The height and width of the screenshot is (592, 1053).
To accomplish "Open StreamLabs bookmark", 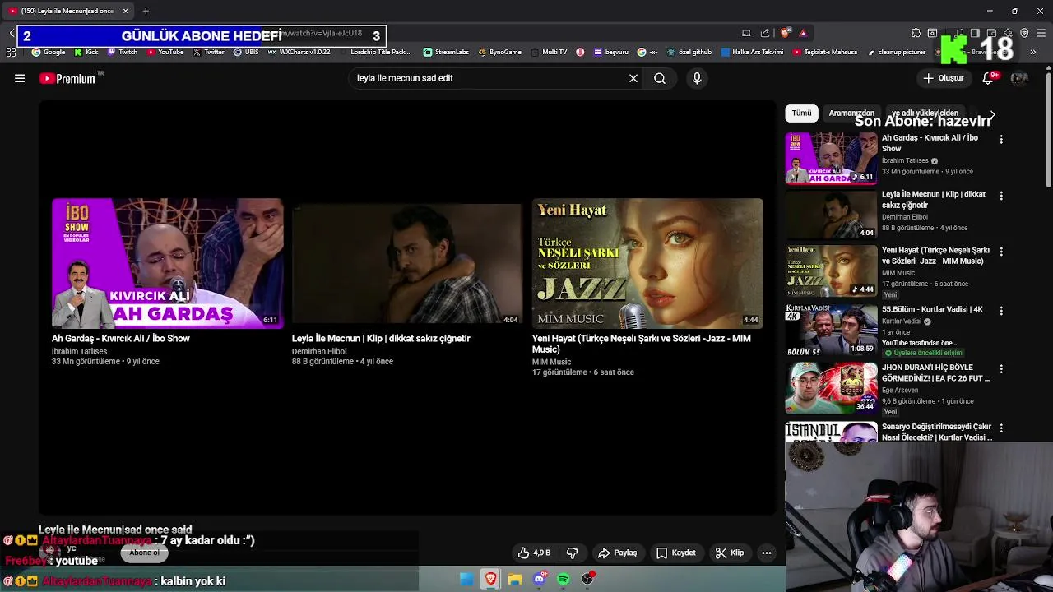I will [x=446, y=52].
